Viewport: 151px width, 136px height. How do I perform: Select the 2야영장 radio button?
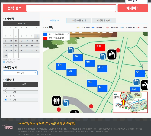(6, 92)
